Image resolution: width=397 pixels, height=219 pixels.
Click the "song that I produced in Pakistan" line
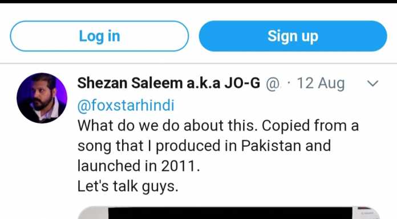[204, 146]
